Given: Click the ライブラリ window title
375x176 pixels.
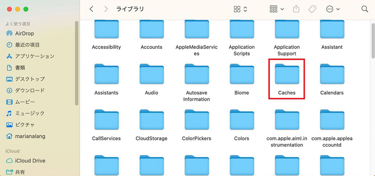Looking at the screenshot, I should pos(130,9).
